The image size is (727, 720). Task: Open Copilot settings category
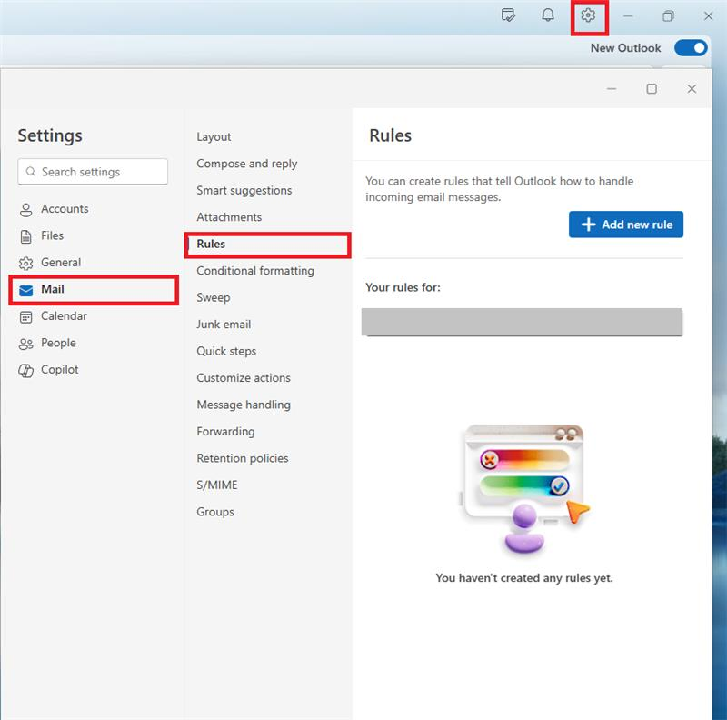[59, 370]
